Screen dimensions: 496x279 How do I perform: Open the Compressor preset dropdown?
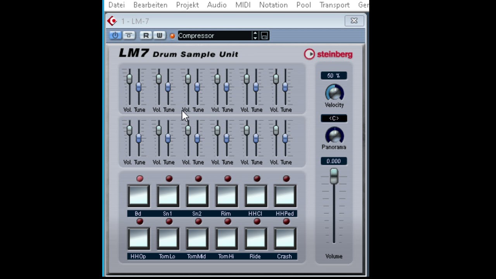pyautogui.click(x=215, y=36)
